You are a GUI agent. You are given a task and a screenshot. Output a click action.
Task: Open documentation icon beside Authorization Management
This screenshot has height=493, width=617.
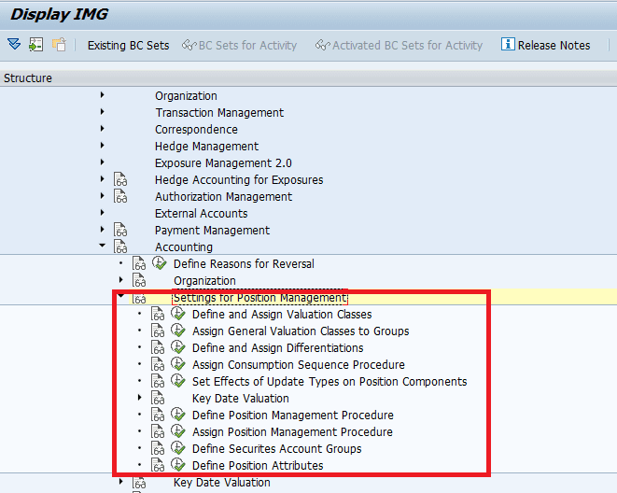point(119,197)
